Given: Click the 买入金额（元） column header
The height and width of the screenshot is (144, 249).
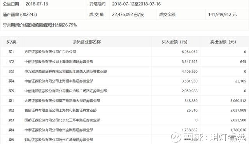Looking at the screenshot, I should tap(174, 42).
